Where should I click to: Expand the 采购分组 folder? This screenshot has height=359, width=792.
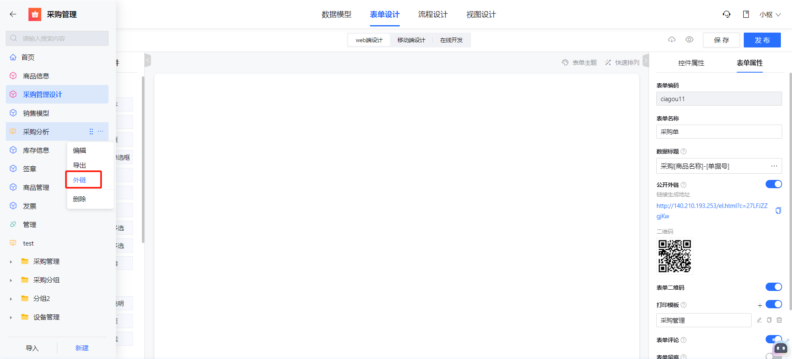pyautogui.click(x=11, y=280)
